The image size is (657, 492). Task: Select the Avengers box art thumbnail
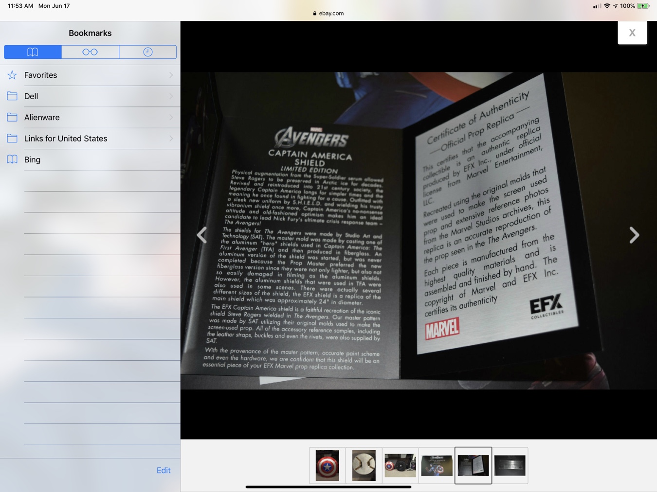(437, 466)
